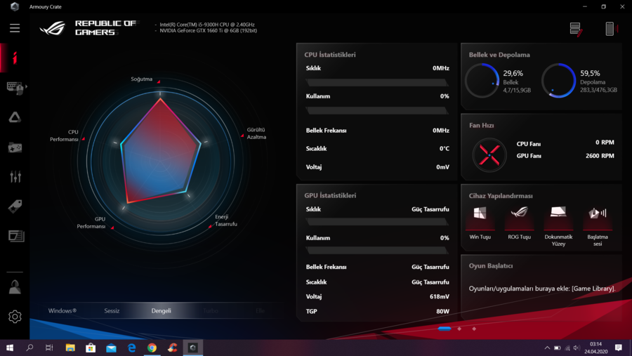Open the game library controller icon in sidebar
632x356 pixels.
pos(15,147)
